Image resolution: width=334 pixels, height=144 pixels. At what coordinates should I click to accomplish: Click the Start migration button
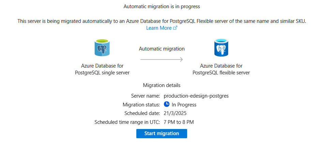tap(162, 133)
